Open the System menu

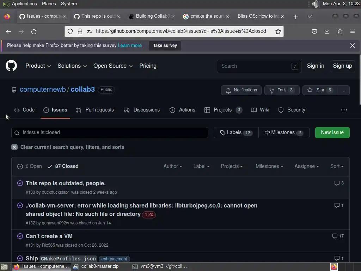(x=69, y=4)
